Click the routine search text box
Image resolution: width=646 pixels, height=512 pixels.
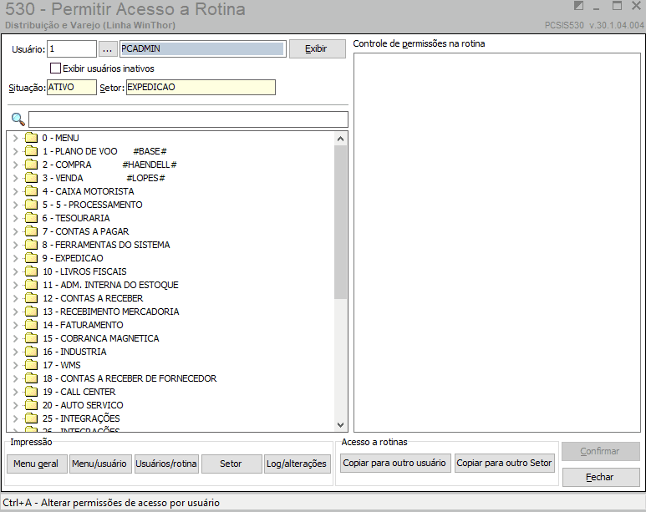point(188,119)
